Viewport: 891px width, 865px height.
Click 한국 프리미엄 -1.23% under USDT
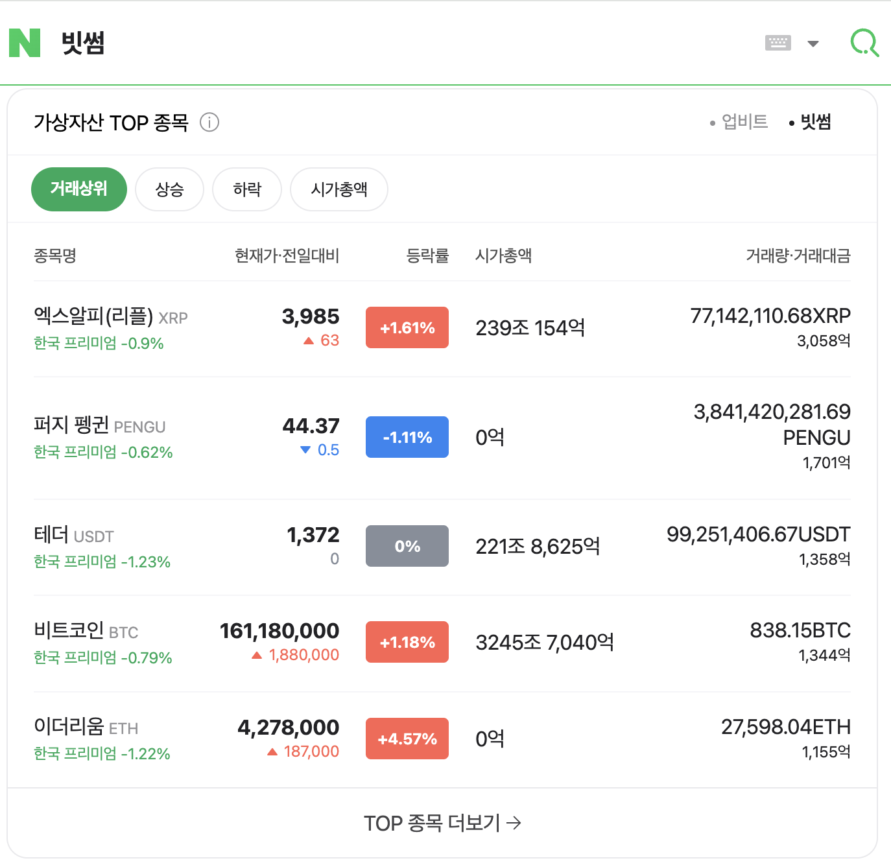click(x=102, y=562)
